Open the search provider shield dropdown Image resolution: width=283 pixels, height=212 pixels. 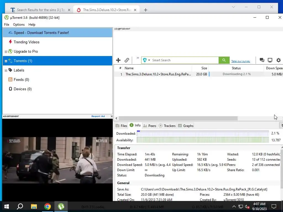coord(146,60)
